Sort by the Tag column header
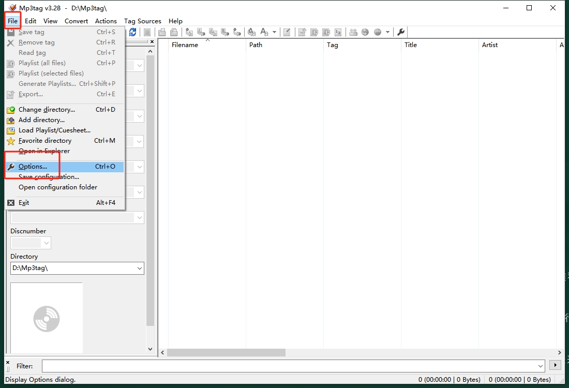The height and width of the screenshot is (388, 569). click(x=362, y=45)
